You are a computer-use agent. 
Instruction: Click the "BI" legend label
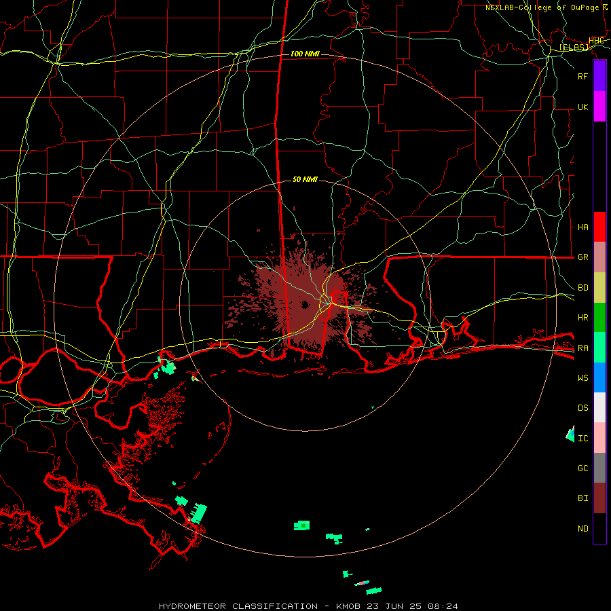(583, 498)
